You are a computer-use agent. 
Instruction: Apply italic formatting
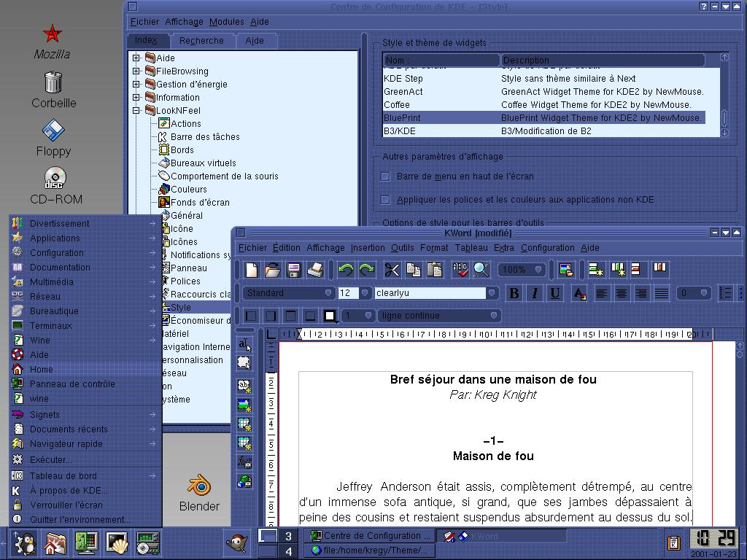tap(535, 293)
